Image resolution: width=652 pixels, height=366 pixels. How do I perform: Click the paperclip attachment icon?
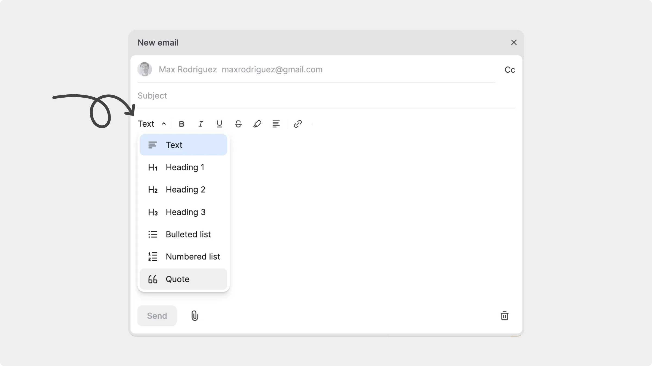(x=195, y=316)
